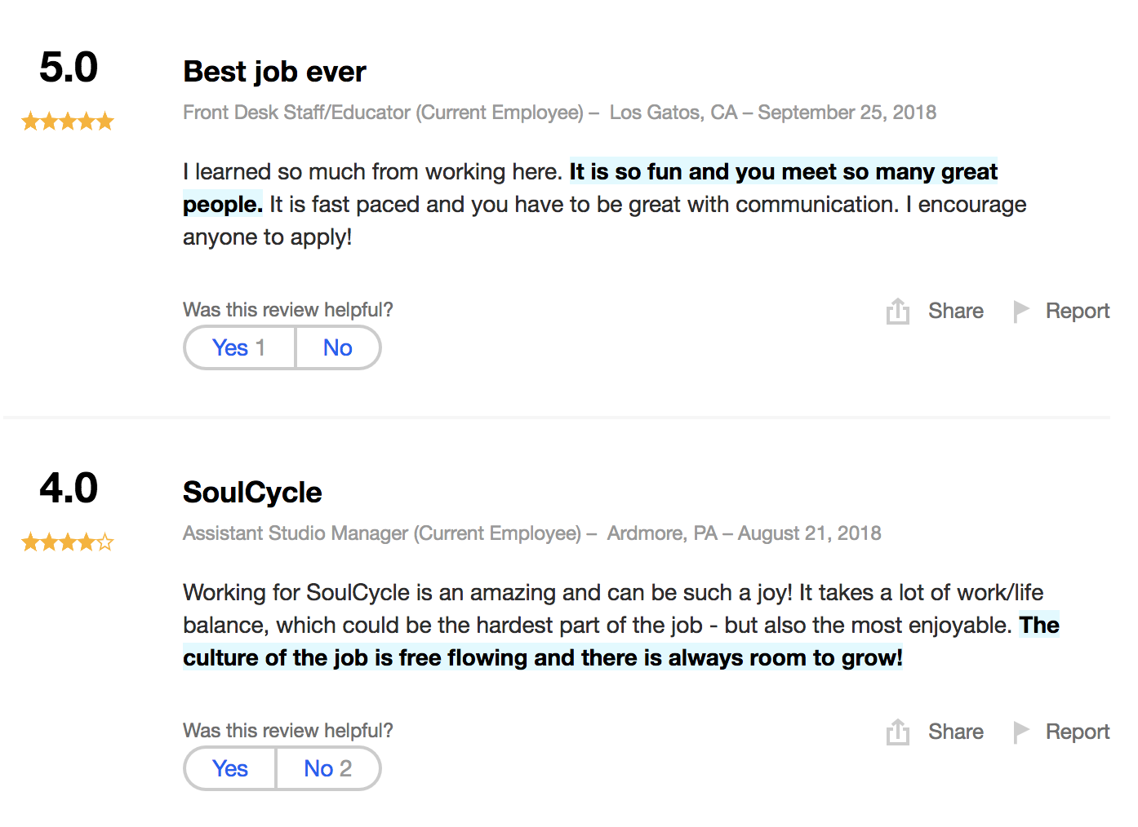The height and width of the screenshot is (827, 1138).
Task: Click share icon on SoulCycle review
Action: click(897, 732)
